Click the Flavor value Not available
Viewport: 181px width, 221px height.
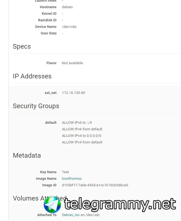[72, 63]
